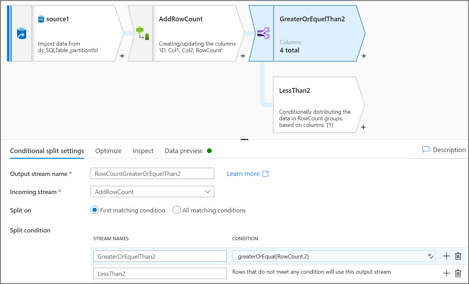Select All matching conditions option
The height and width of the screenshot is (284, 469).
click(x=177, y=210)
